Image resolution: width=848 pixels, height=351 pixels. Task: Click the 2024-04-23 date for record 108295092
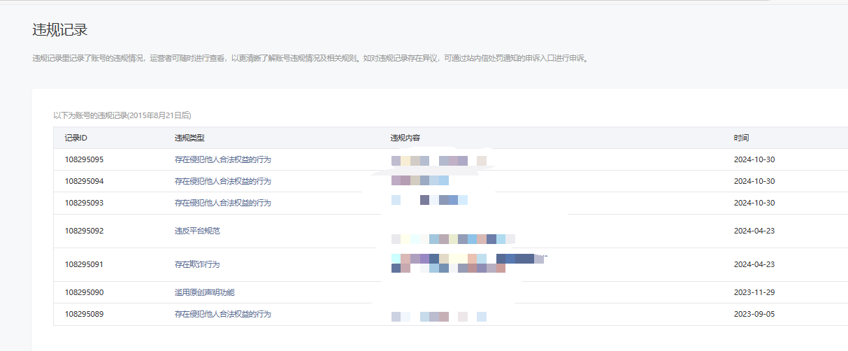(x=754, y=231)
